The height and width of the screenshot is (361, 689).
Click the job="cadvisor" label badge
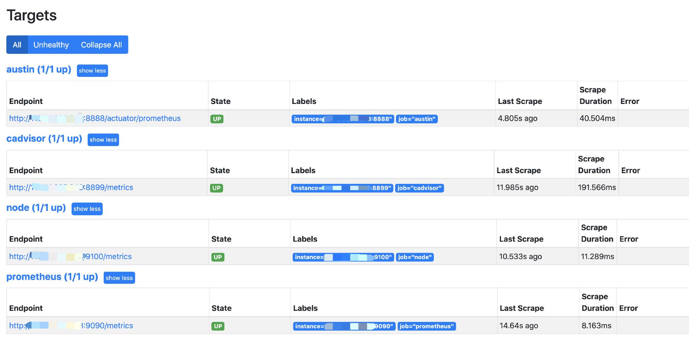(x=419, y=188)
